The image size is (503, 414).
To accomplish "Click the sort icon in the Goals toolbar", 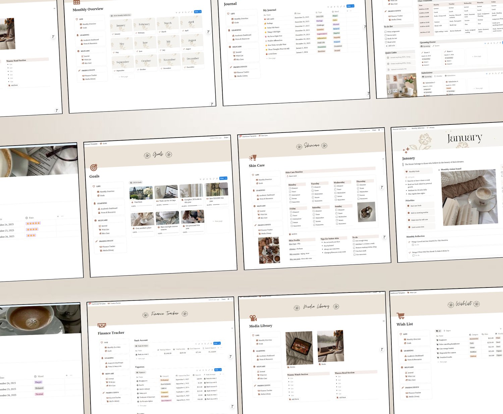I will (x=204, y=179).
